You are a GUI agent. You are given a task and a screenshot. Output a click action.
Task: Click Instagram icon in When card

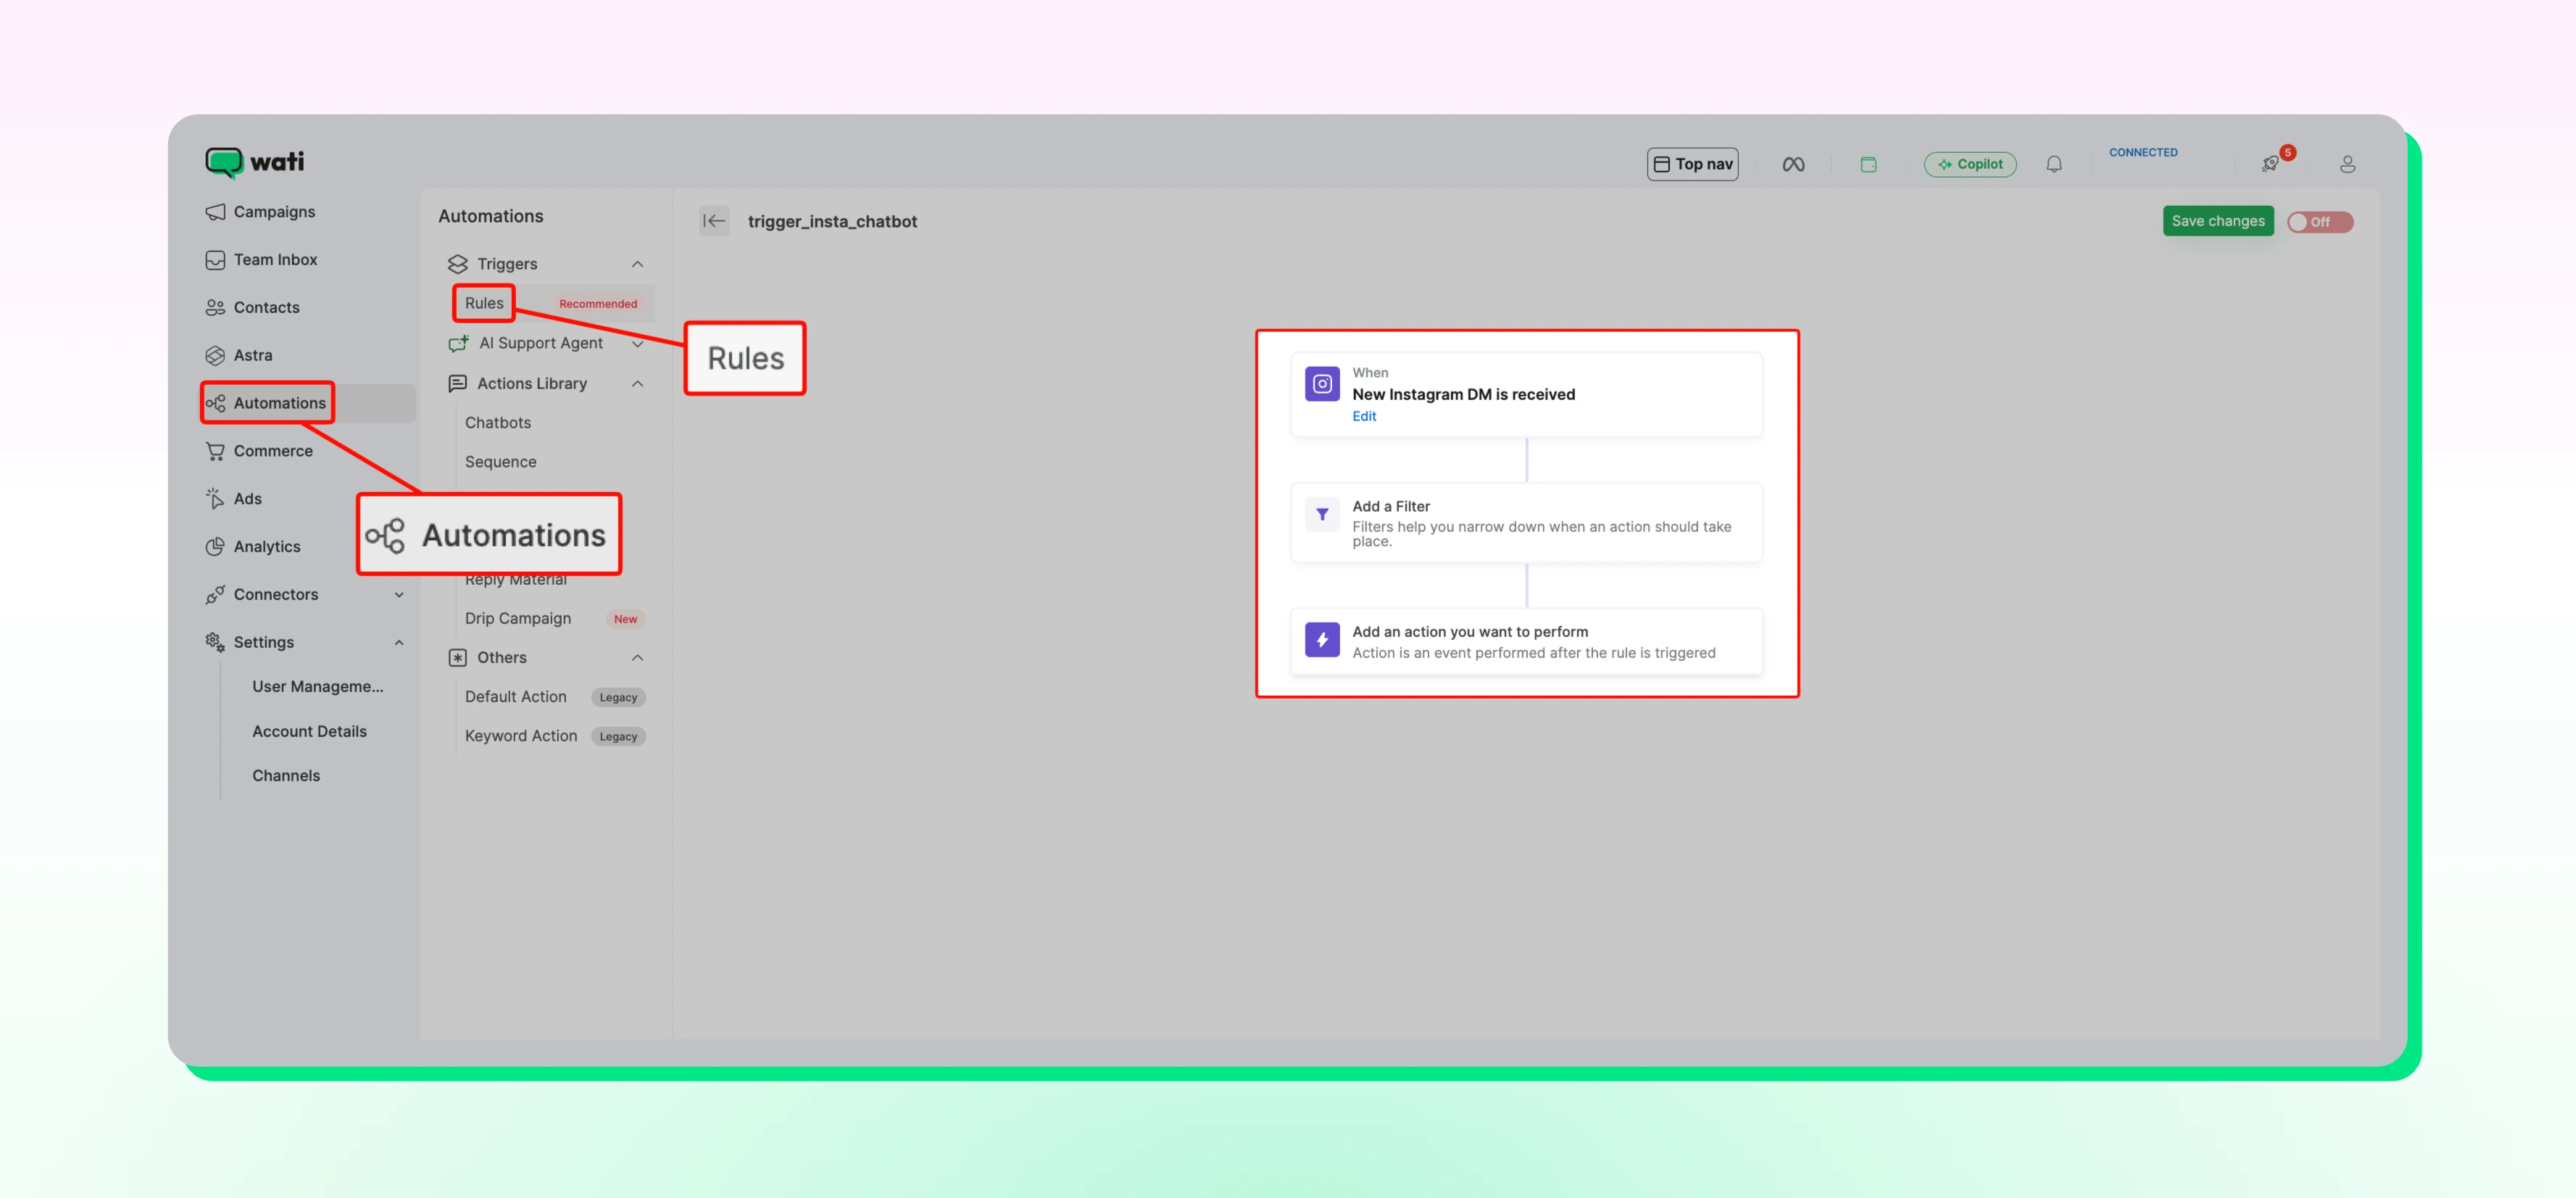click(1322, 384)
